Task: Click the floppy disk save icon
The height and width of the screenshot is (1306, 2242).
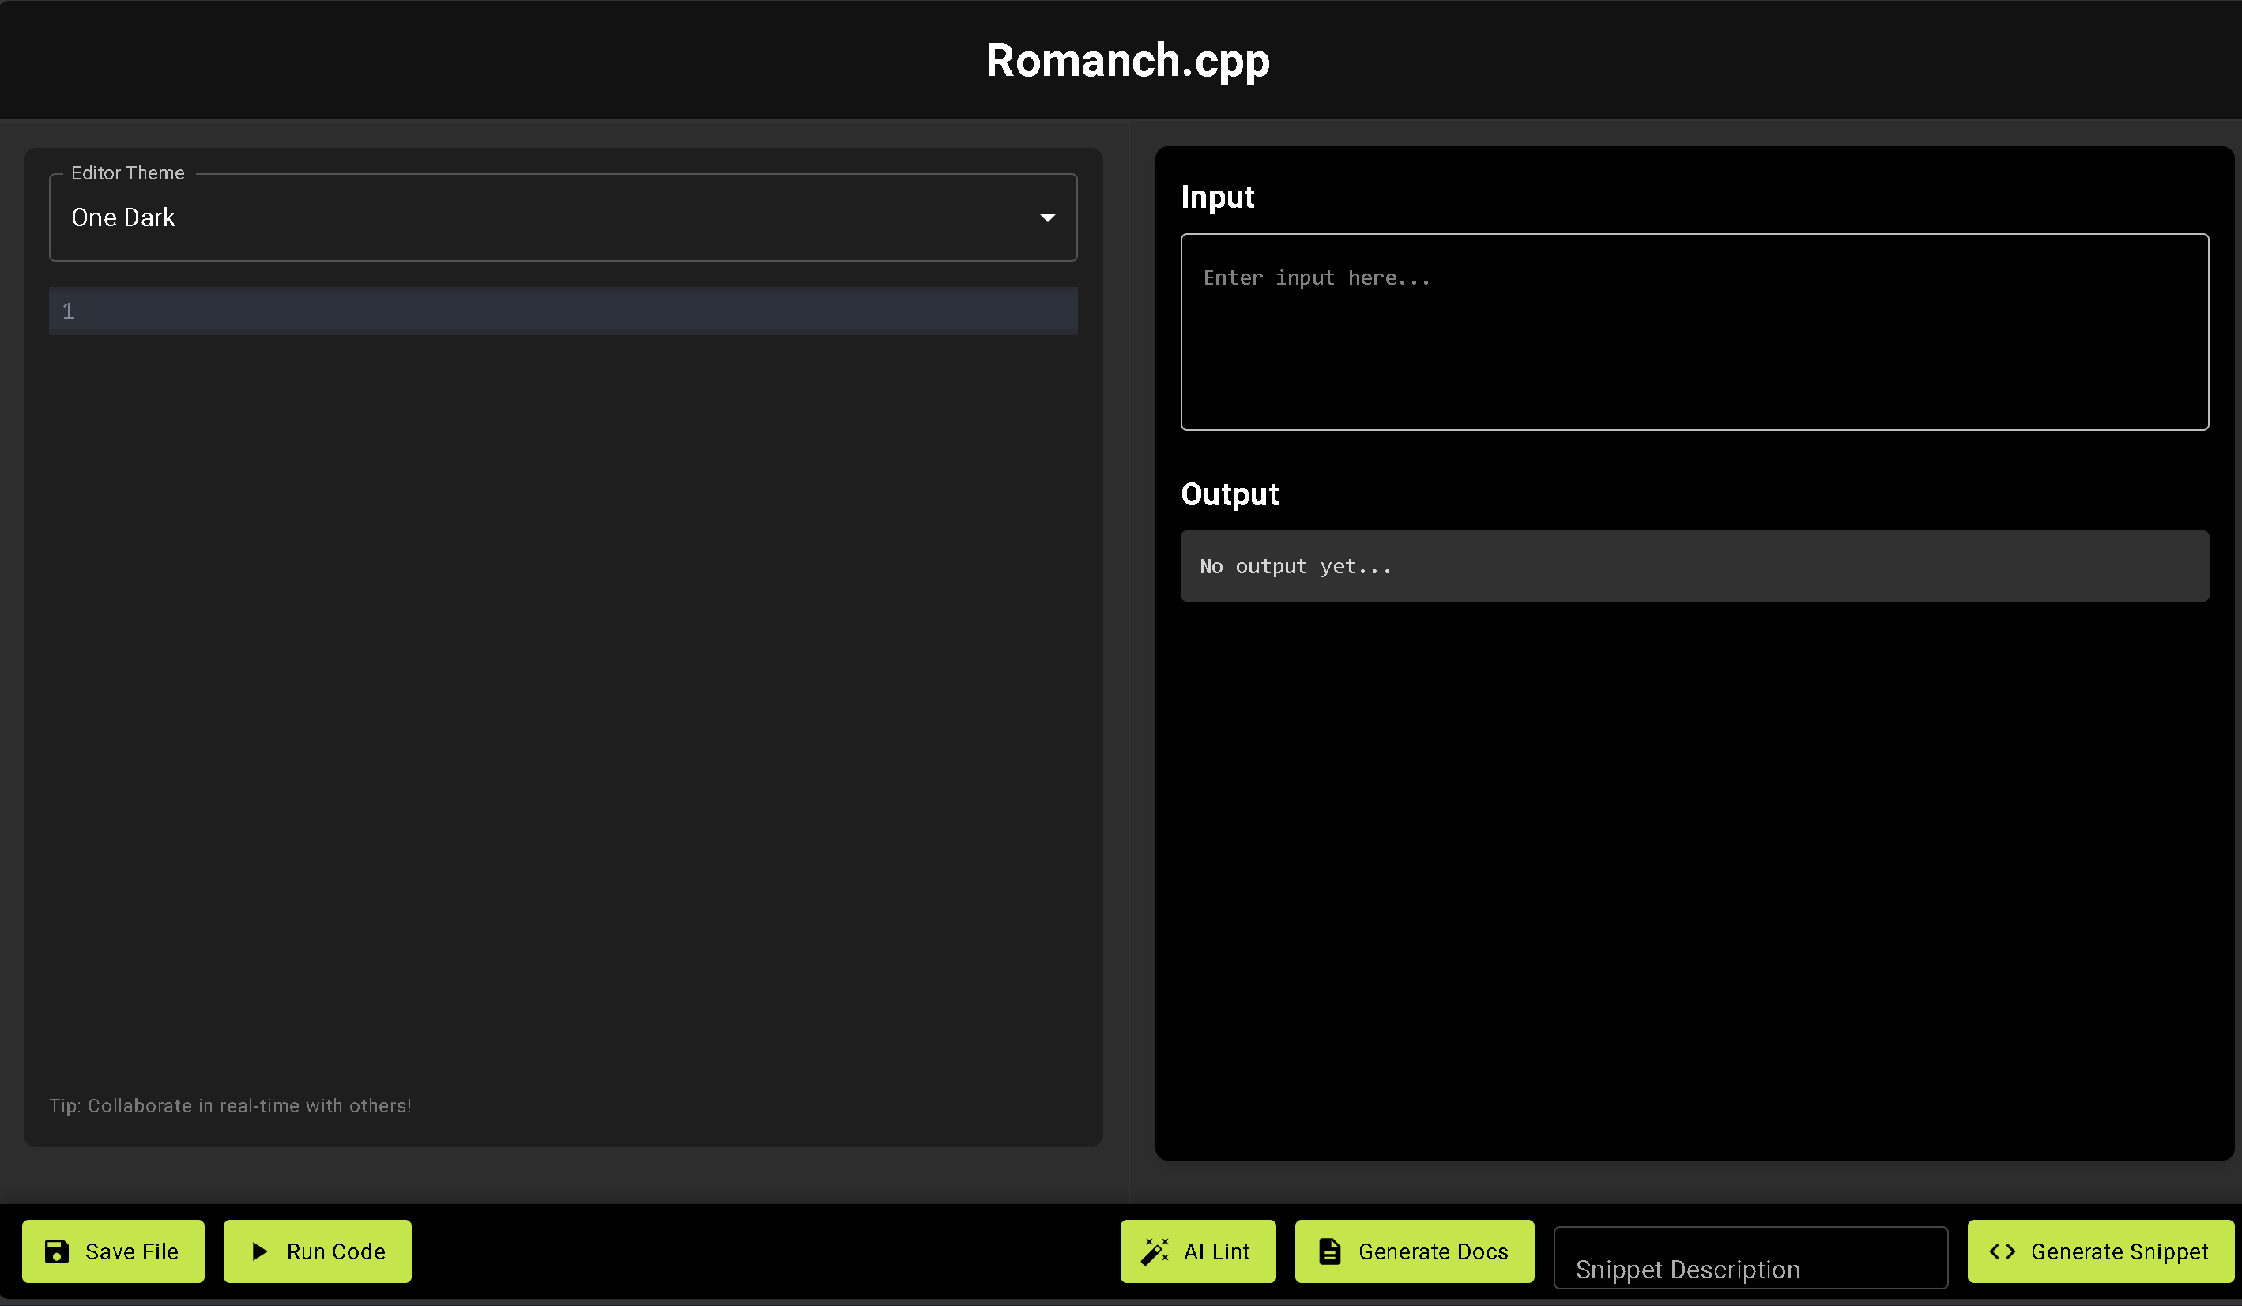Action: coord(57,1251)
